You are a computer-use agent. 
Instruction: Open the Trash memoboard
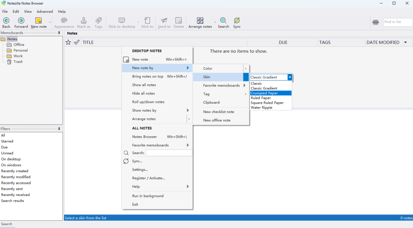click(x=18, y=62)
